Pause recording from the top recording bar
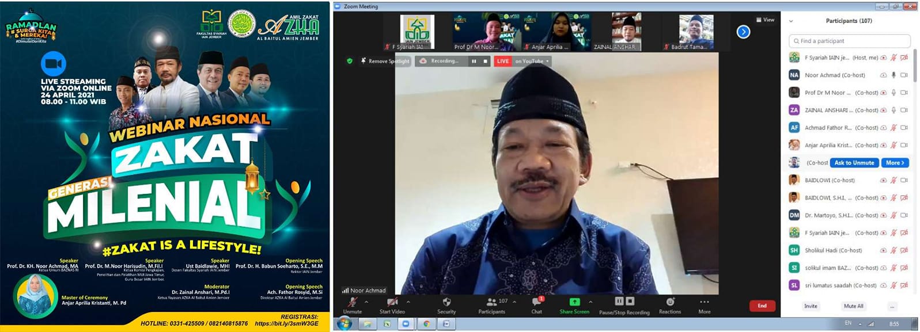920x332 pixels. coord(474,61)
